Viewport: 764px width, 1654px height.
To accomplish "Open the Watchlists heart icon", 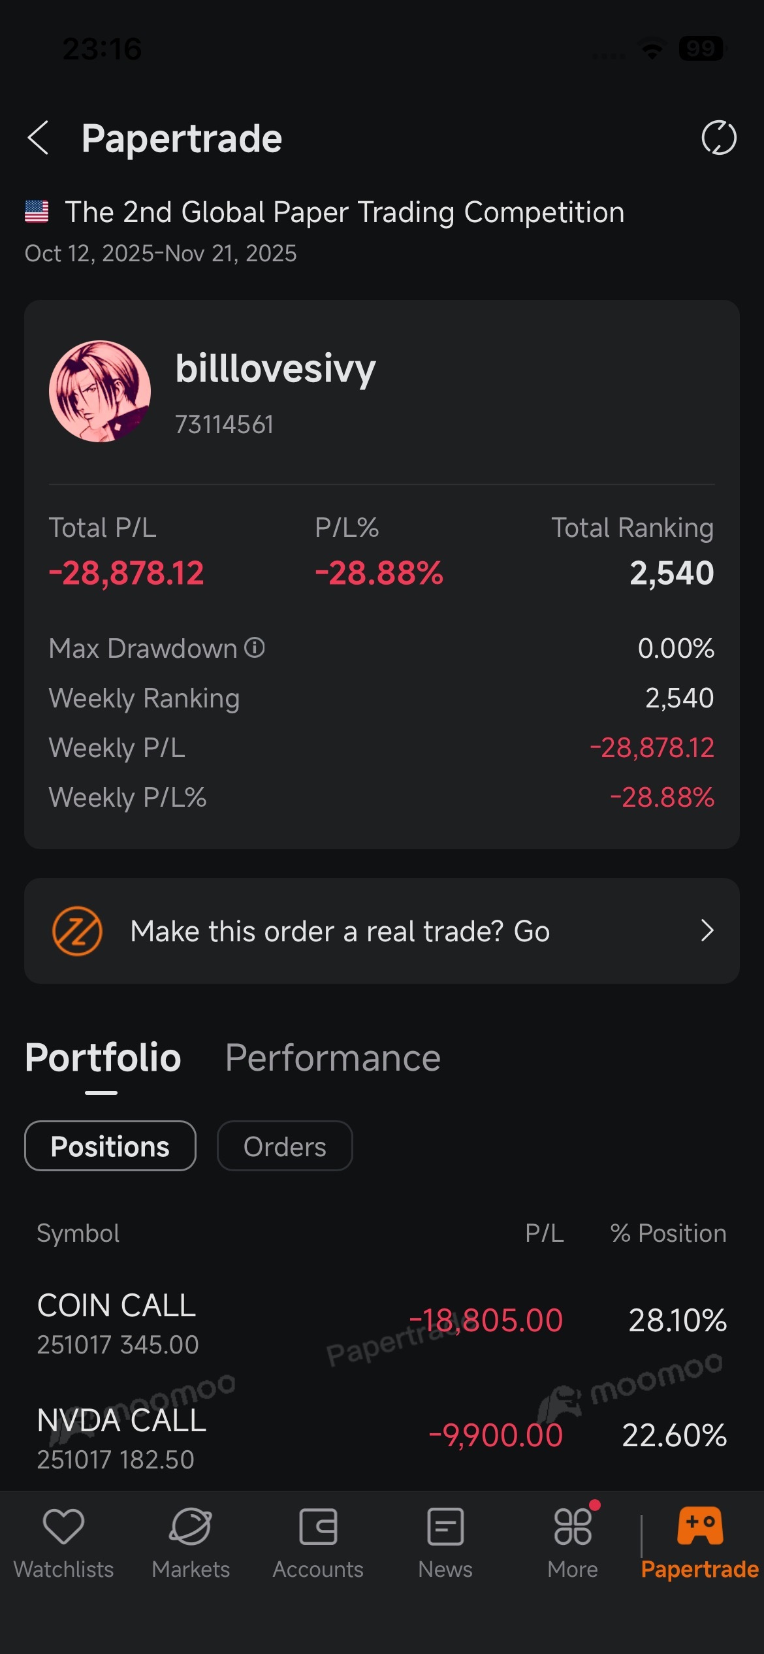I will (63, 1527).
